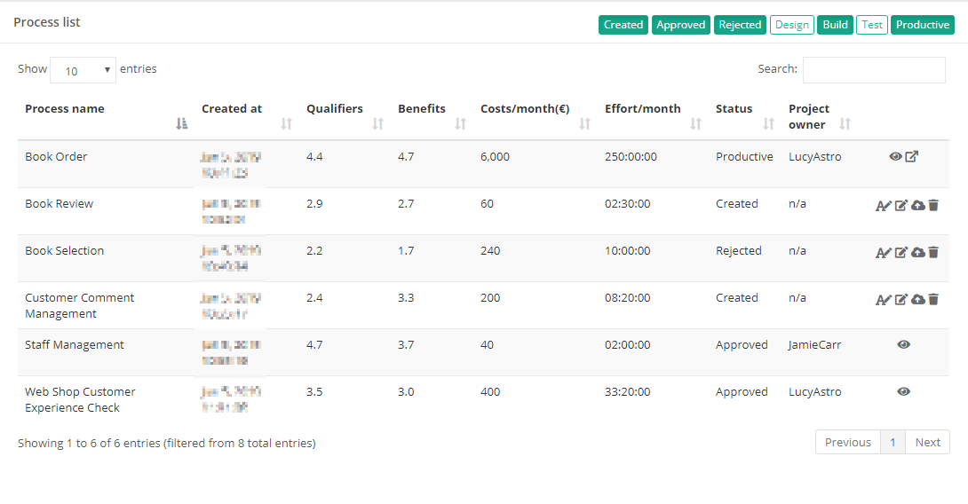Select page 1 in pagination
968x504 pixels.
point(893,442)
